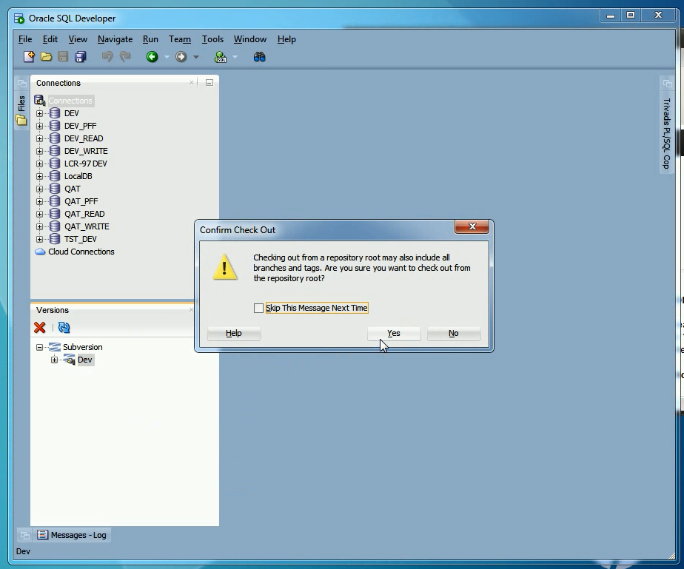Screen dimensions: 684x569
Task: Open the Files vertical side tab
Action: pos(21,110)
